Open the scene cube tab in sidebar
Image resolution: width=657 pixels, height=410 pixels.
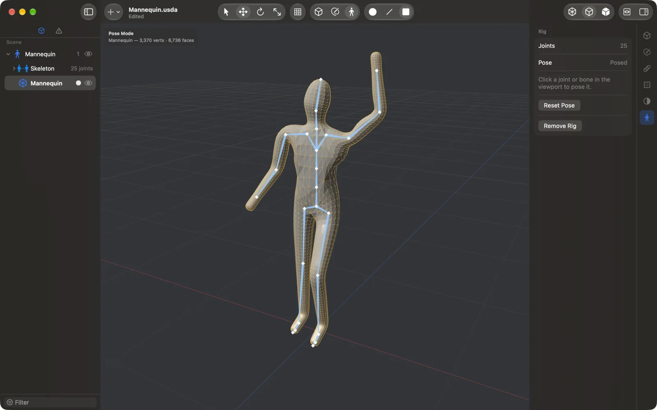pos(41,31)
